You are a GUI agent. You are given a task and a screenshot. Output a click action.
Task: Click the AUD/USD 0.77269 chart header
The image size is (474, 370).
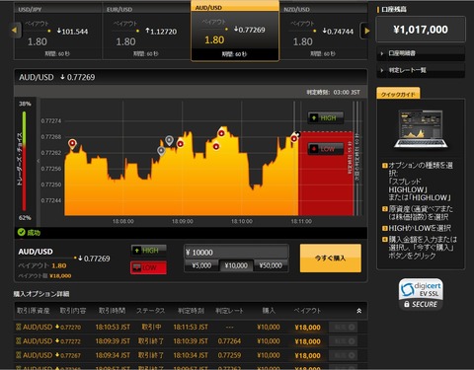57,77
